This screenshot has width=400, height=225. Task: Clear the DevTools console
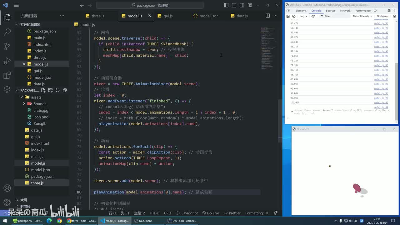click(x=294, y=16)
